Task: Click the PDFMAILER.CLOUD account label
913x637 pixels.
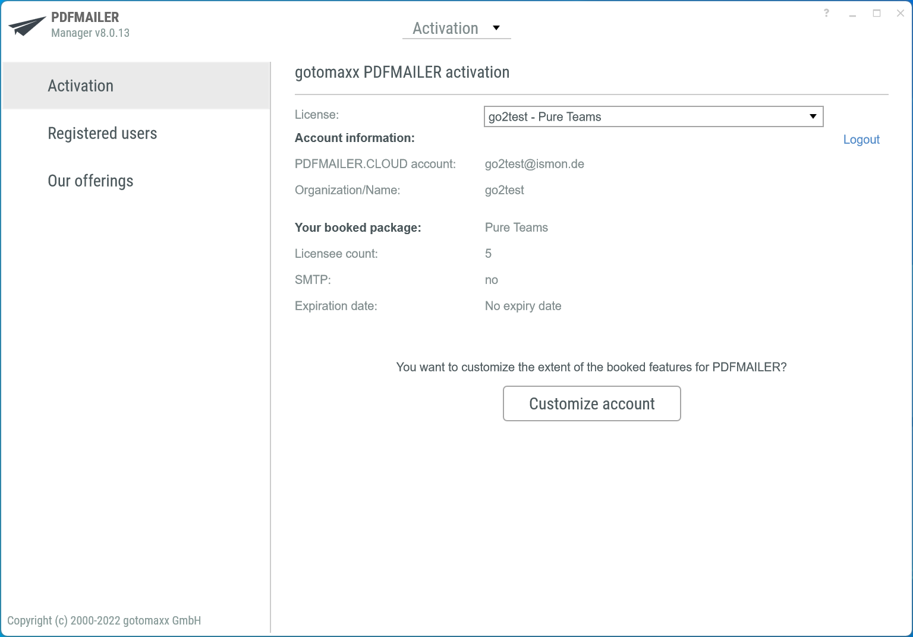Action: point(375,164)
